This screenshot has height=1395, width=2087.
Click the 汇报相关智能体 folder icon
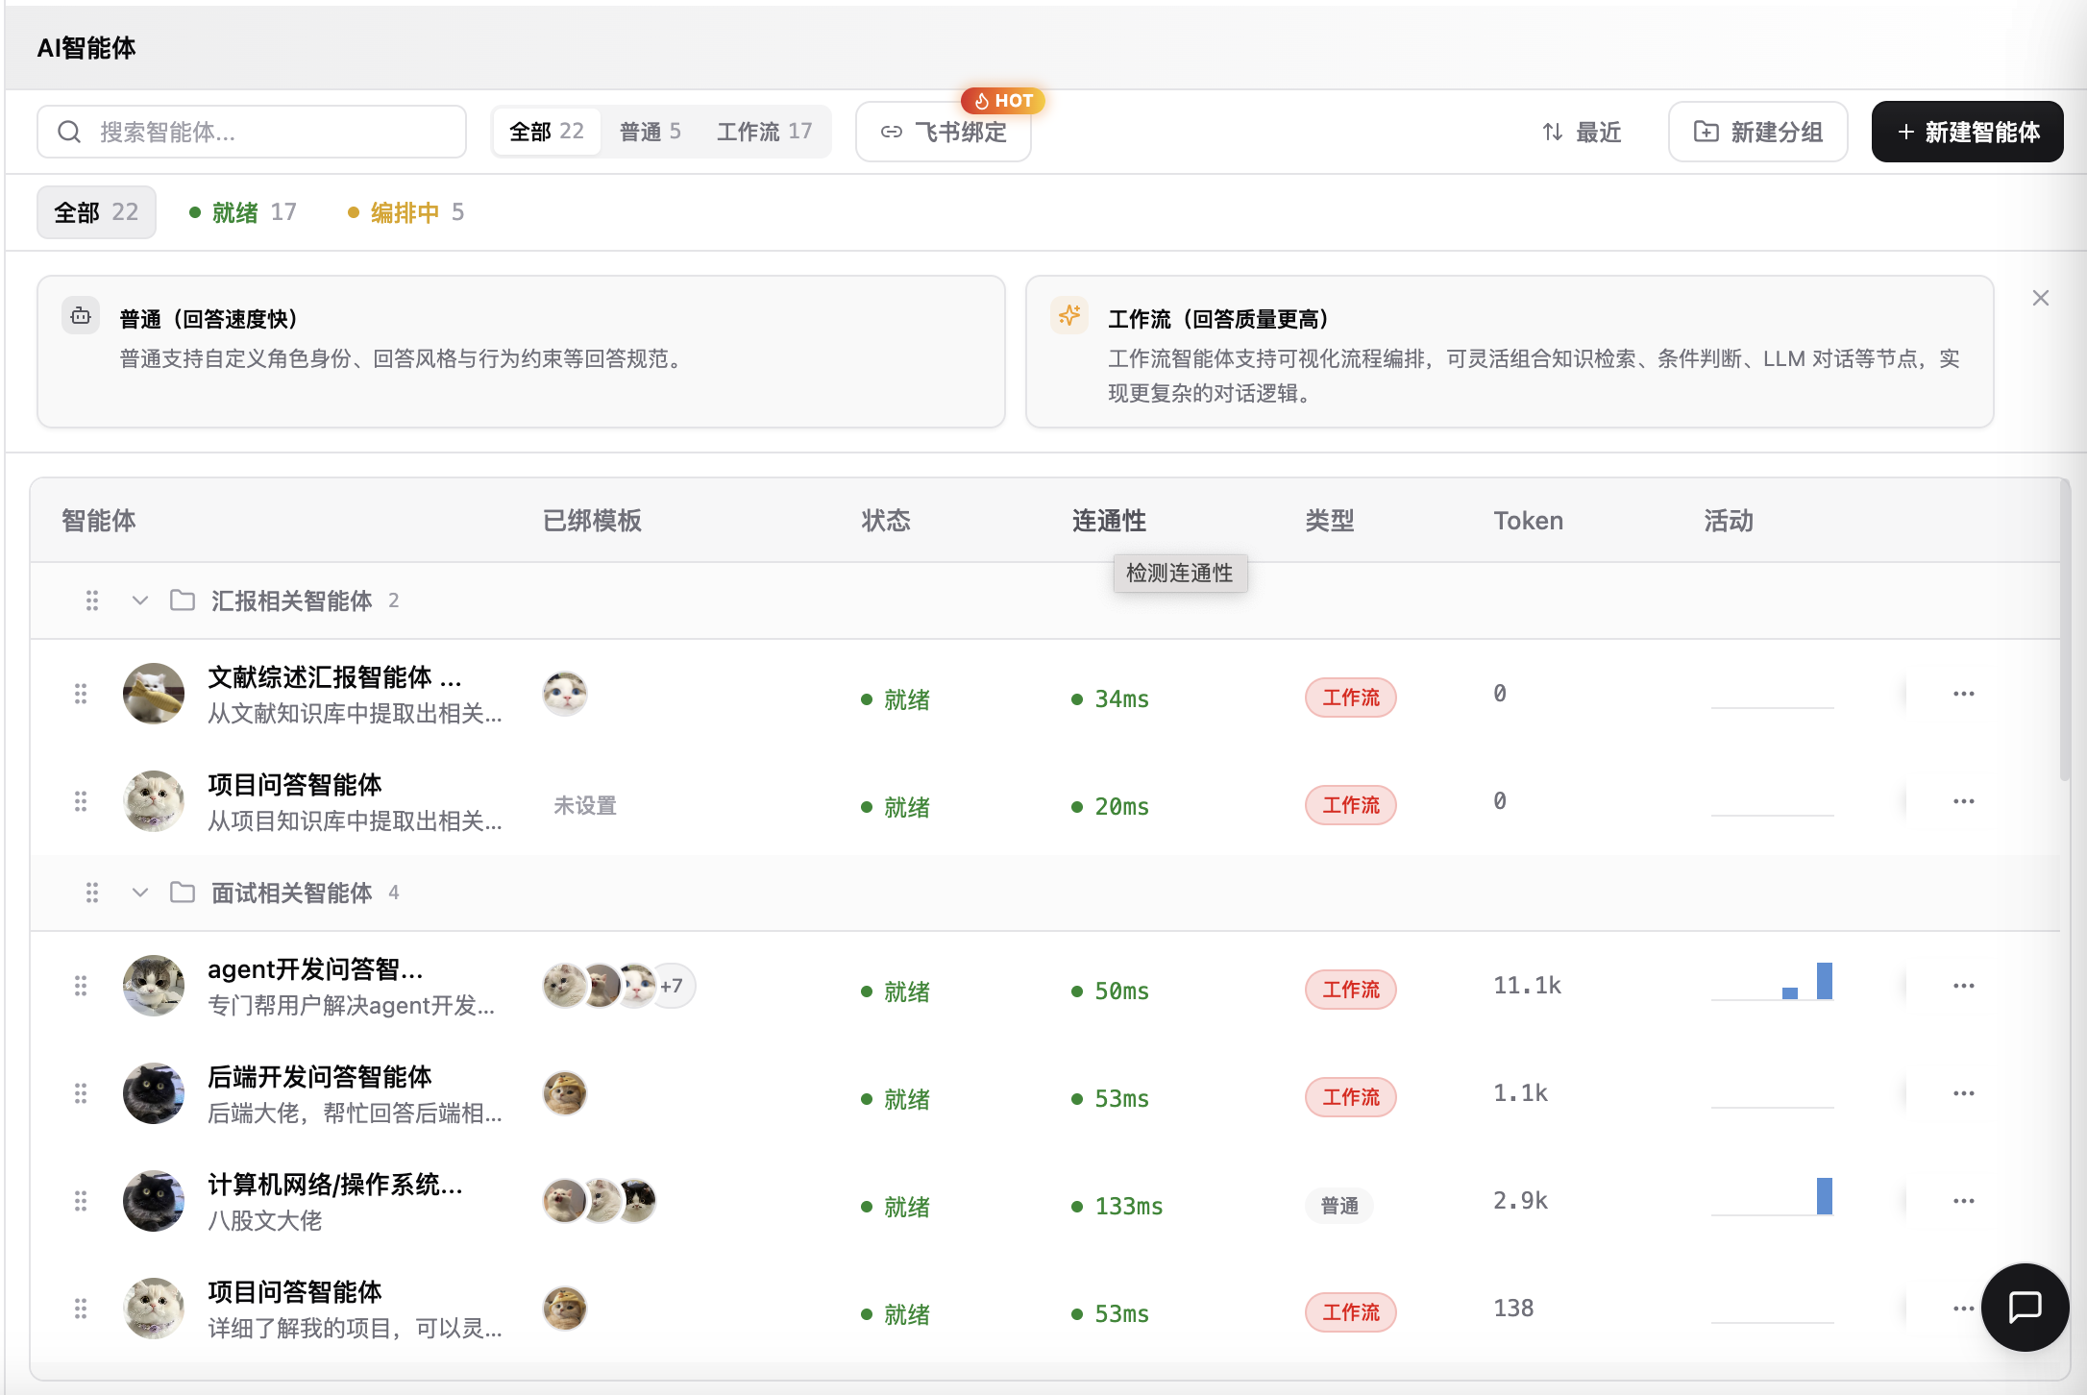pyautogui.click(x=183, y=600)
